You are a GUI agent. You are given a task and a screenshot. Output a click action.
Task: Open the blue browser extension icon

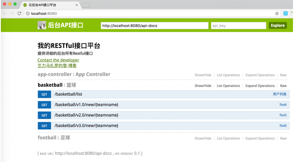point(286,13)
